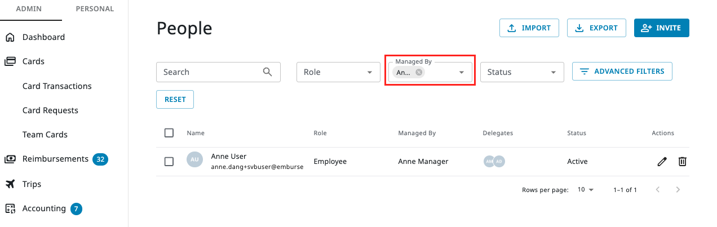Screen dimensions: 717x227
Task: Select all rows with header checkbox
Action: click(x=169, y=133)
